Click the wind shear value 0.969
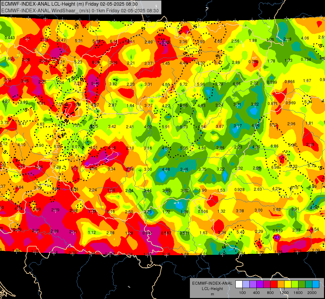 point(290,103)
